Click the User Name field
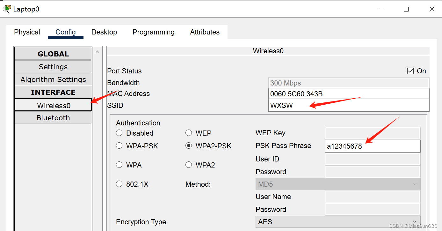Image resolution: width=442 pixels, height=231 pixels. tap(373, 197)
